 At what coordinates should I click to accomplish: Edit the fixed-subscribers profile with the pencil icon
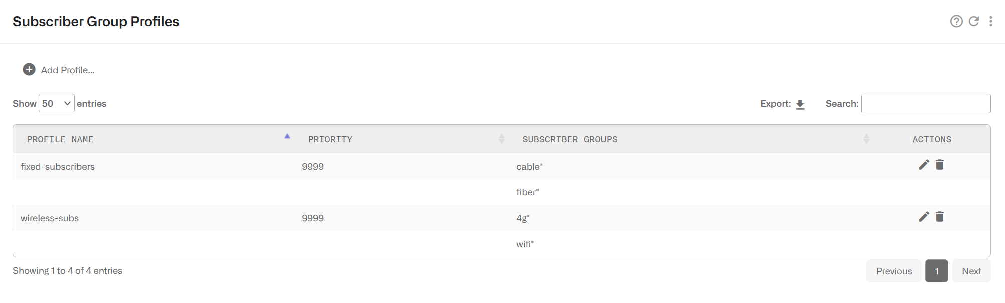click(x=924, y=165)
